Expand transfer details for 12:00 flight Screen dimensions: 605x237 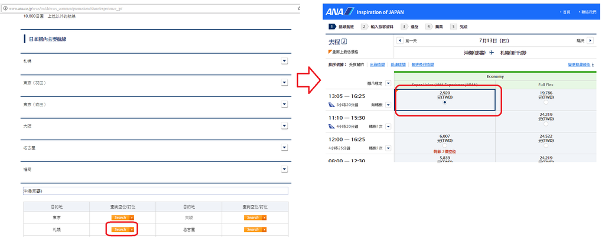pos(388,148)
